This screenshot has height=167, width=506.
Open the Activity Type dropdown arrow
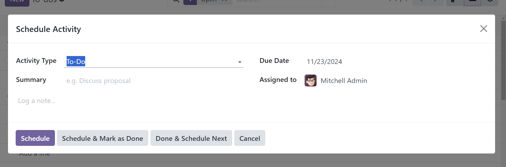[x=240, y=62]
